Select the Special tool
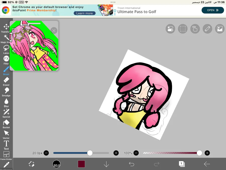Image resolution: width=226 pixels, height=170 pixels. 6,113
